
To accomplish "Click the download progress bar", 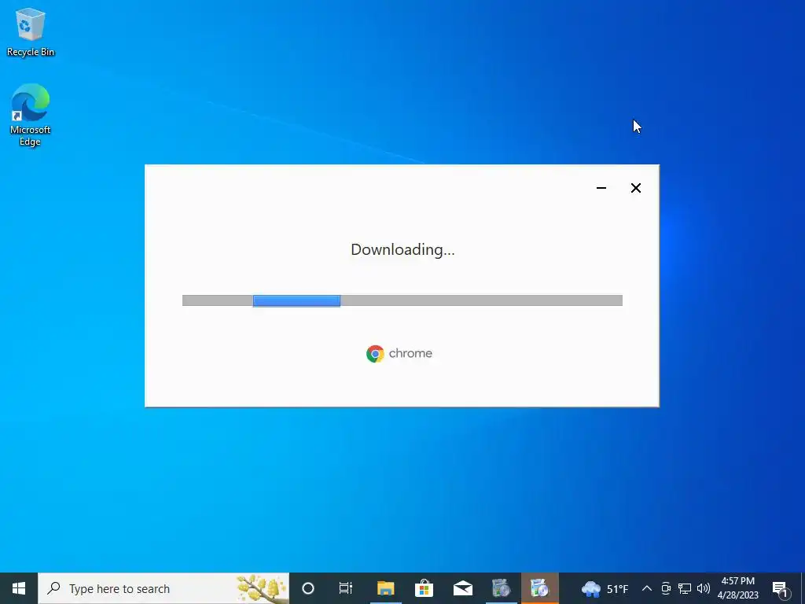I will pyautogui.click(x=402, y=300).
